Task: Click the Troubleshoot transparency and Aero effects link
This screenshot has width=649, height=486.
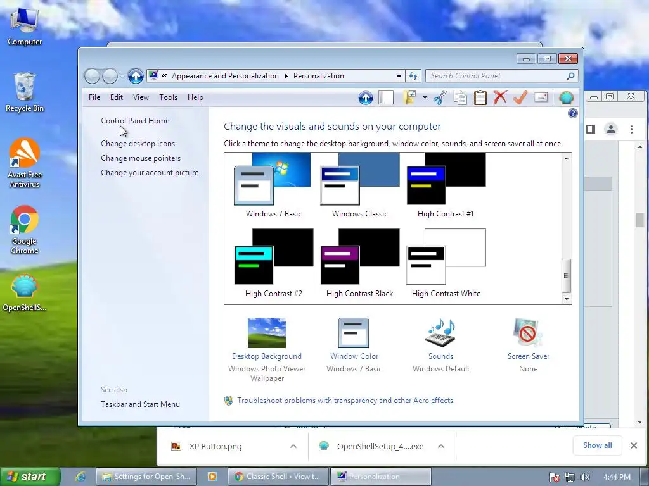Action: pos(345,401)
